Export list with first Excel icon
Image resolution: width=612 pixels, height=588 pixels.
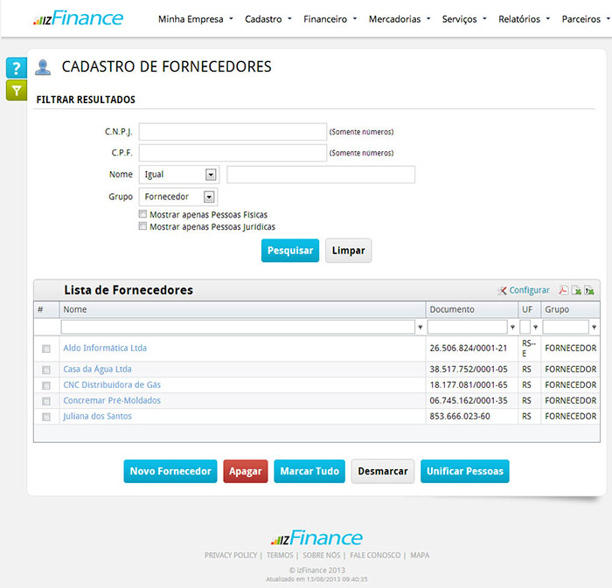576,290
